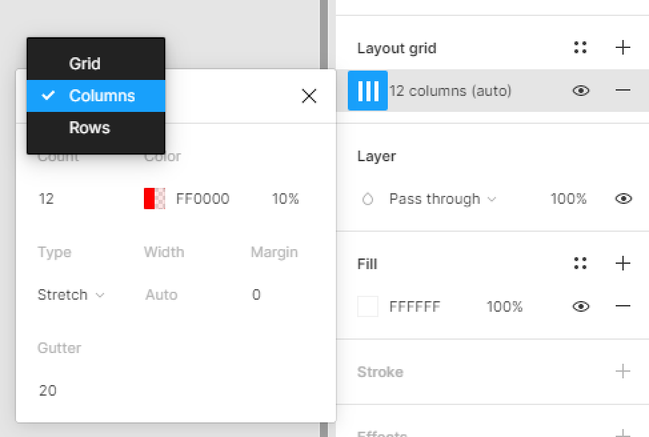Open the Pass through blend mode dropdown

[442, 199]
